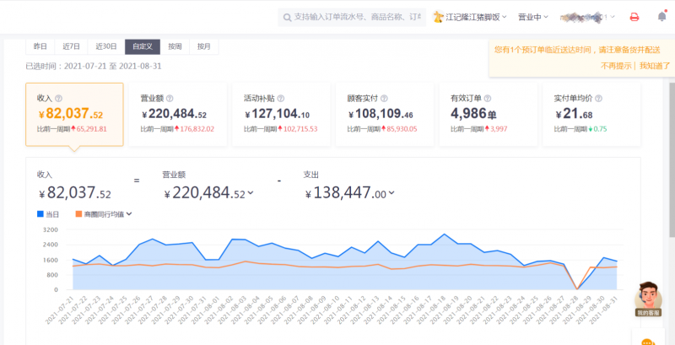
Task: Expand the store name 江记隆江猪脚饭 dropdown
Action: coord(470,17)
